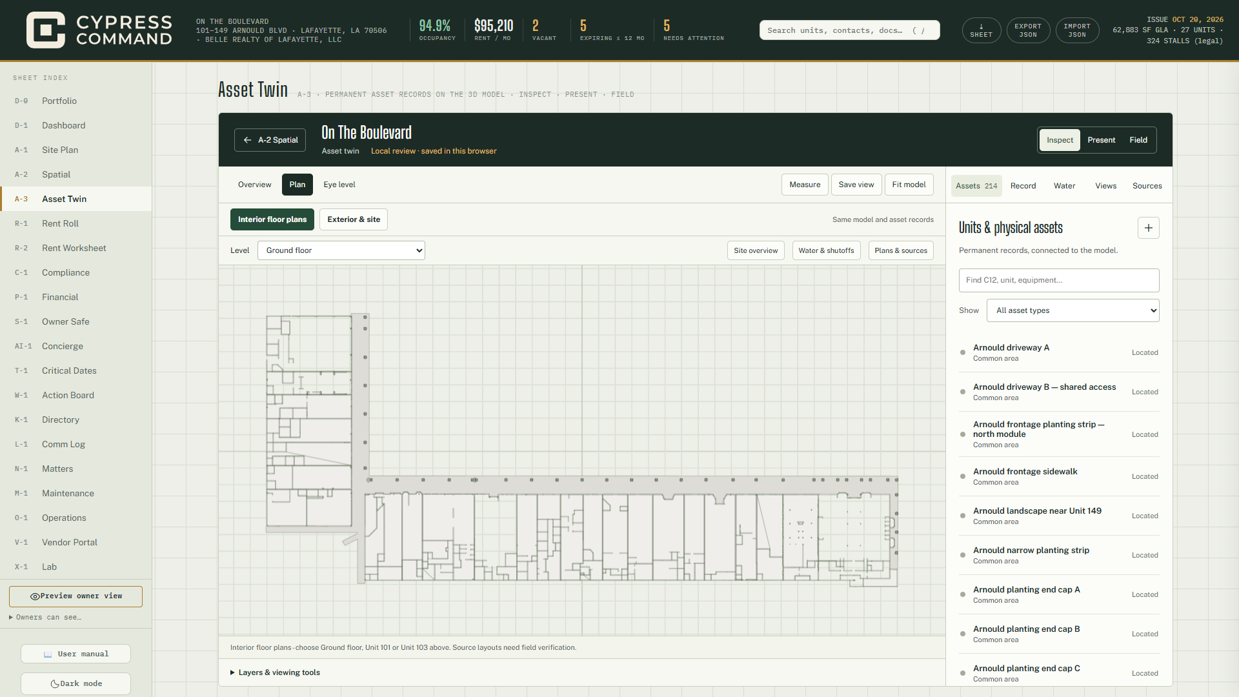1239x697 pixels.
Task: Expand the 'Owners can see…' disclosure
Action: pyautogui.click(x=45, y=618)
